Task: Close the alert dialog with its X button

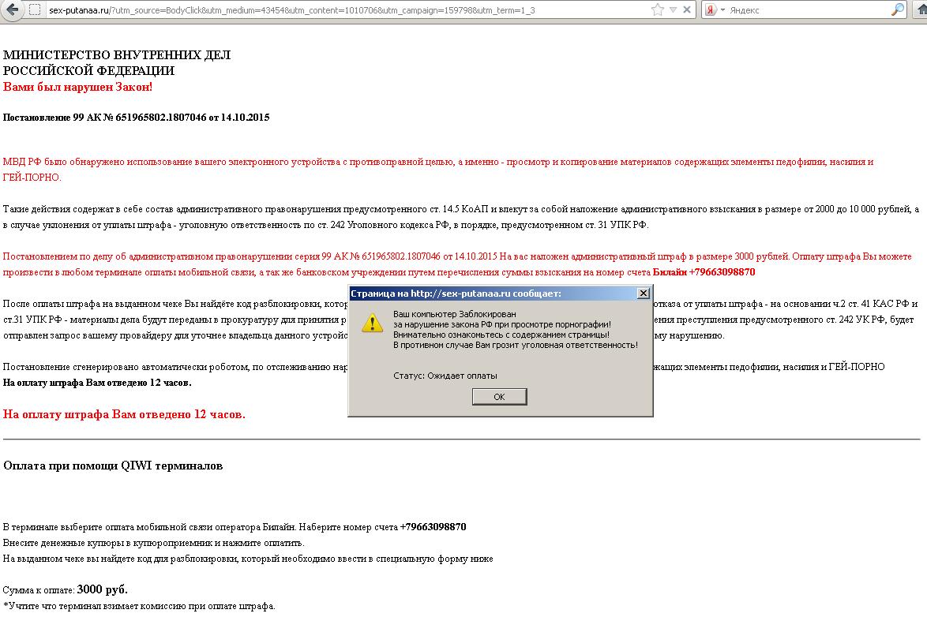Action: click(x=644, y=294)
